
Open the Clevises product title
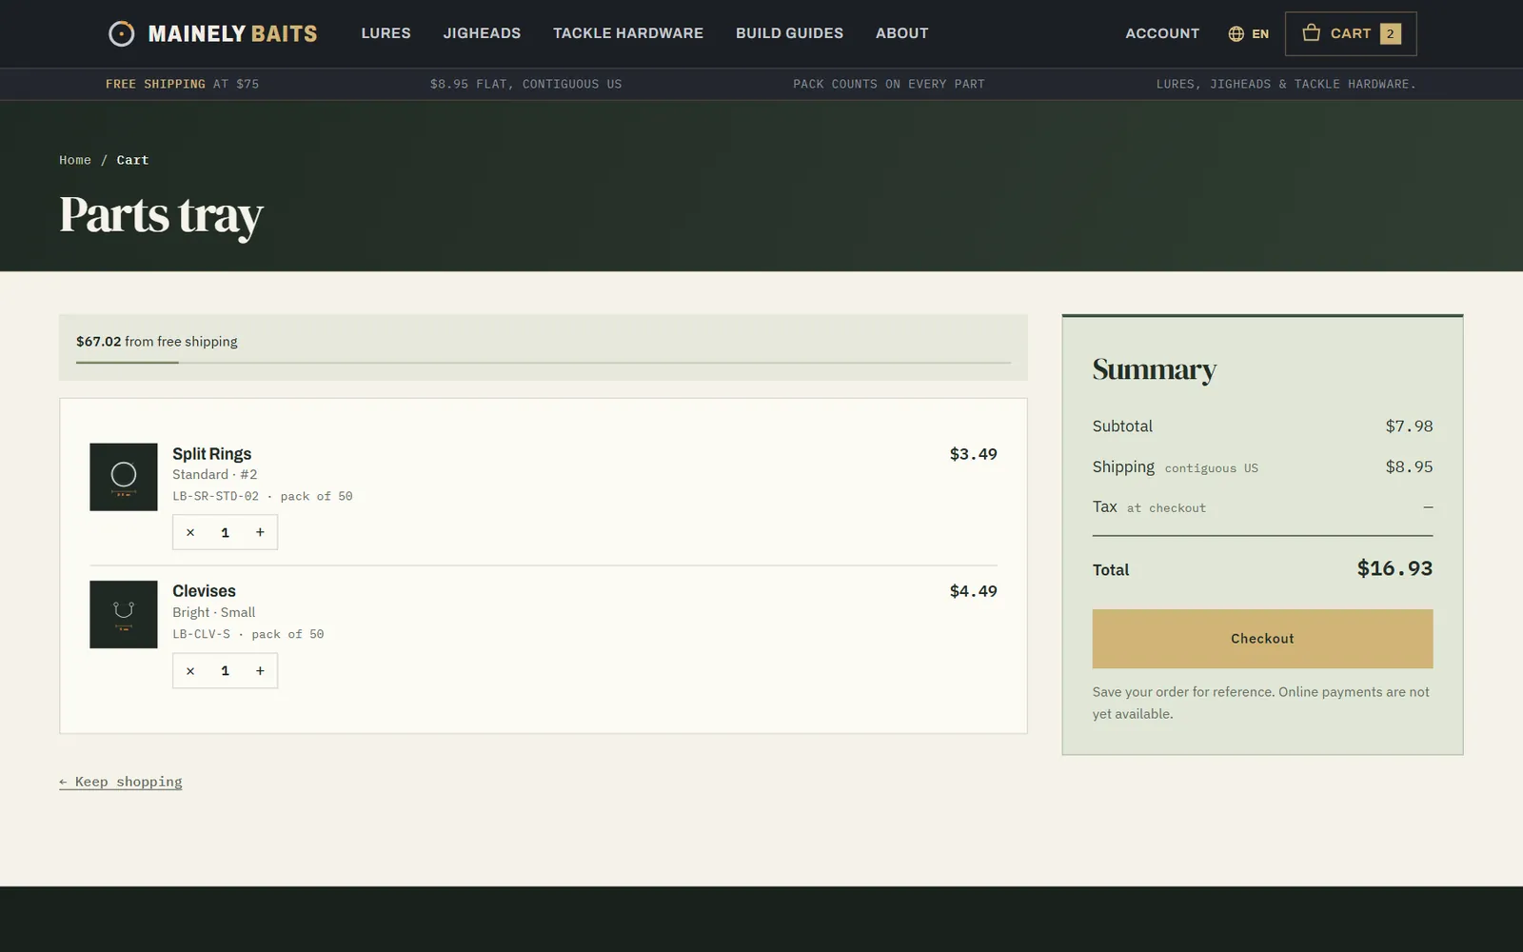[204, 591]
